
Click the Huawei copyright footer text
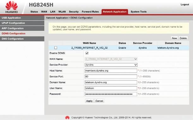[112, 117]
